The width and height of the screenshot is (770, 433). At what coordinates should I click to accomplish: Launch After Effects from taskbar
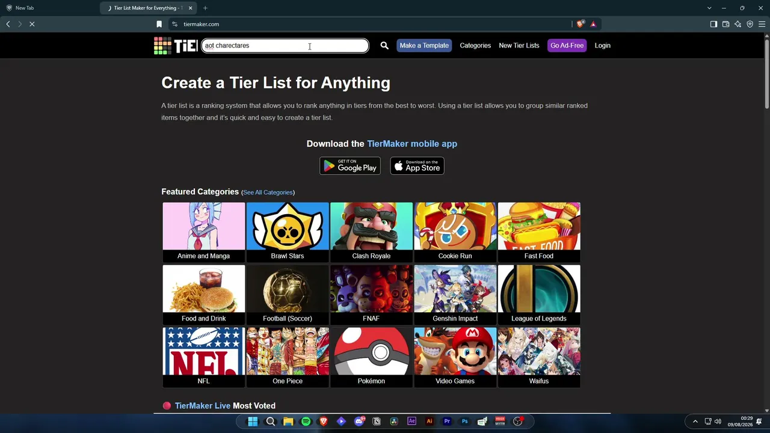(x=411, y=422)
